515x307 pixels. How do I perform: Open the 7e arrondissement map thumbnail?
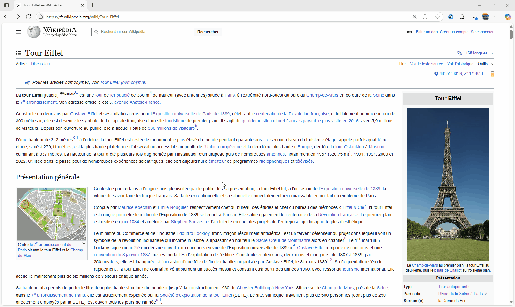(51, 214)
